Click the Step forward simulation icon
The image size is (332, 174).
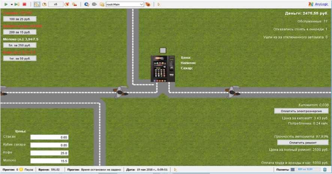point(17,4)
